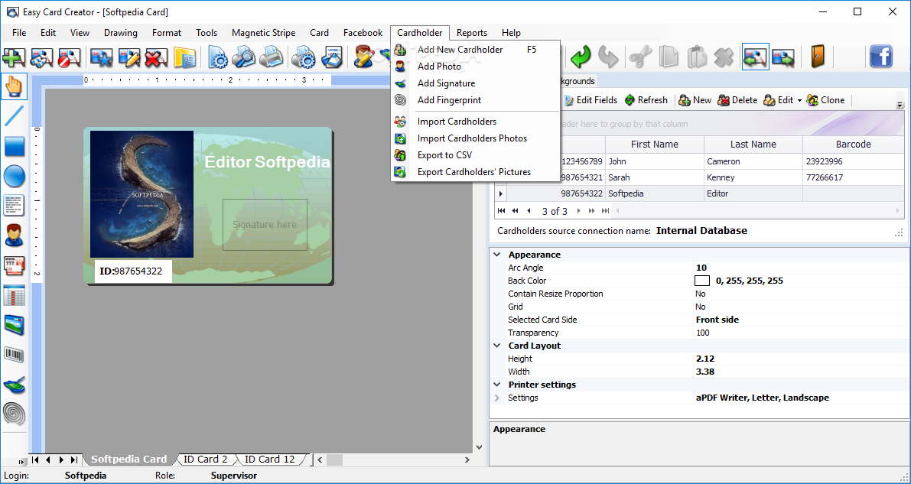
Task: Switch to ID Card 12 tab
Action: click(x=270, y=459)
